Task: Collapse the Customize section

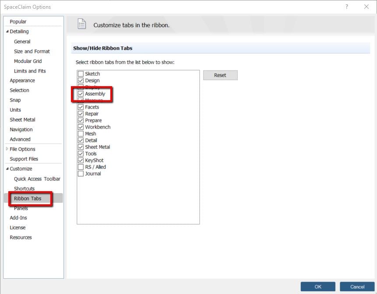Action: 7,168
